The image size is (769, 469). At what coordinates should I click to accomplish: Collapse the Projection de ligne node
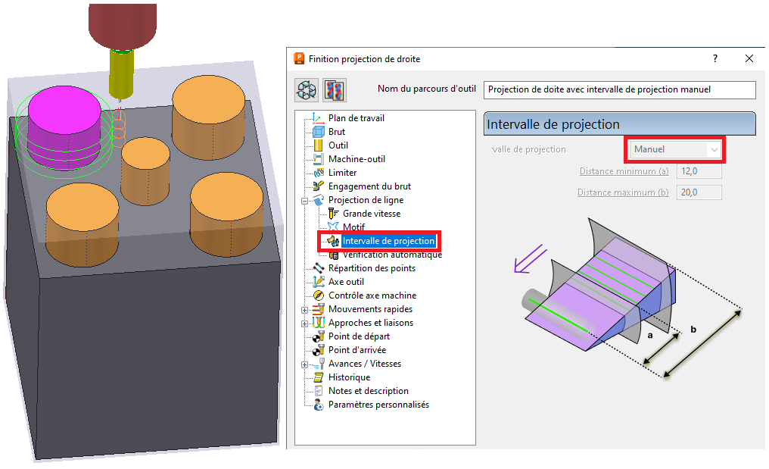click(x=305, y=201)
